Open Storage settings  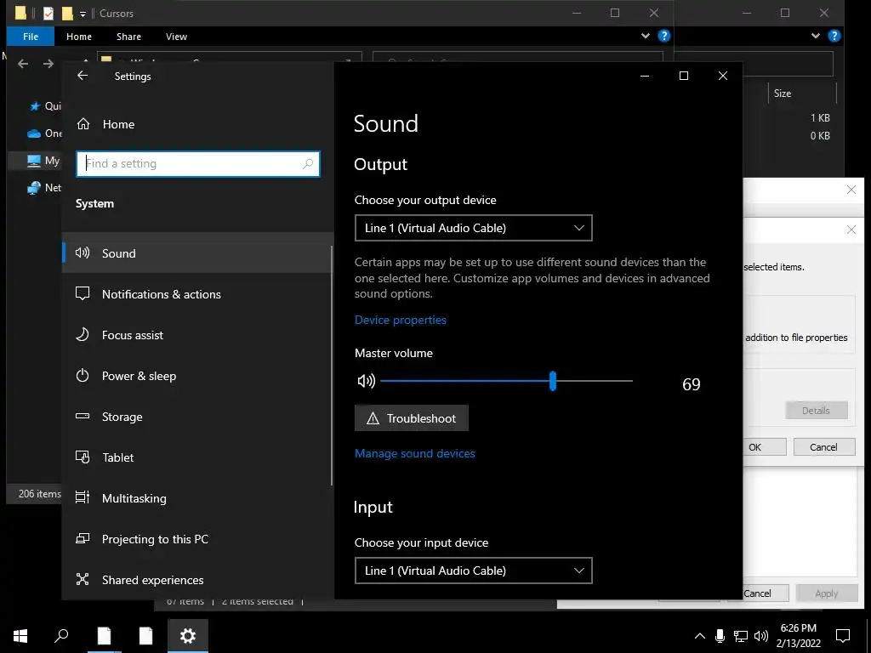pyautogui.click(x=197, y=417)
